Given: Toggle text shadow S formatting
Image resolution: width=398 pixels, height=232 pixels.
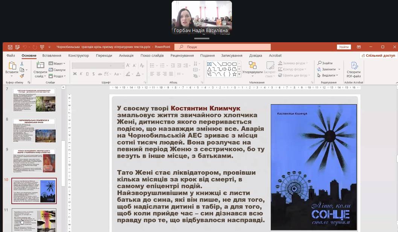Looking at the screenshot, I should click(x=94, y=74).
